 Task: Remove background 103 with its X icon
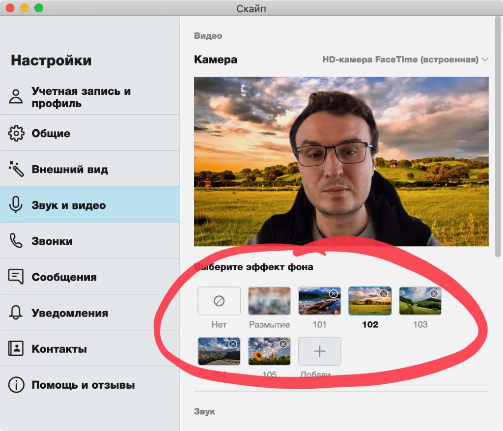pos(434,294)
